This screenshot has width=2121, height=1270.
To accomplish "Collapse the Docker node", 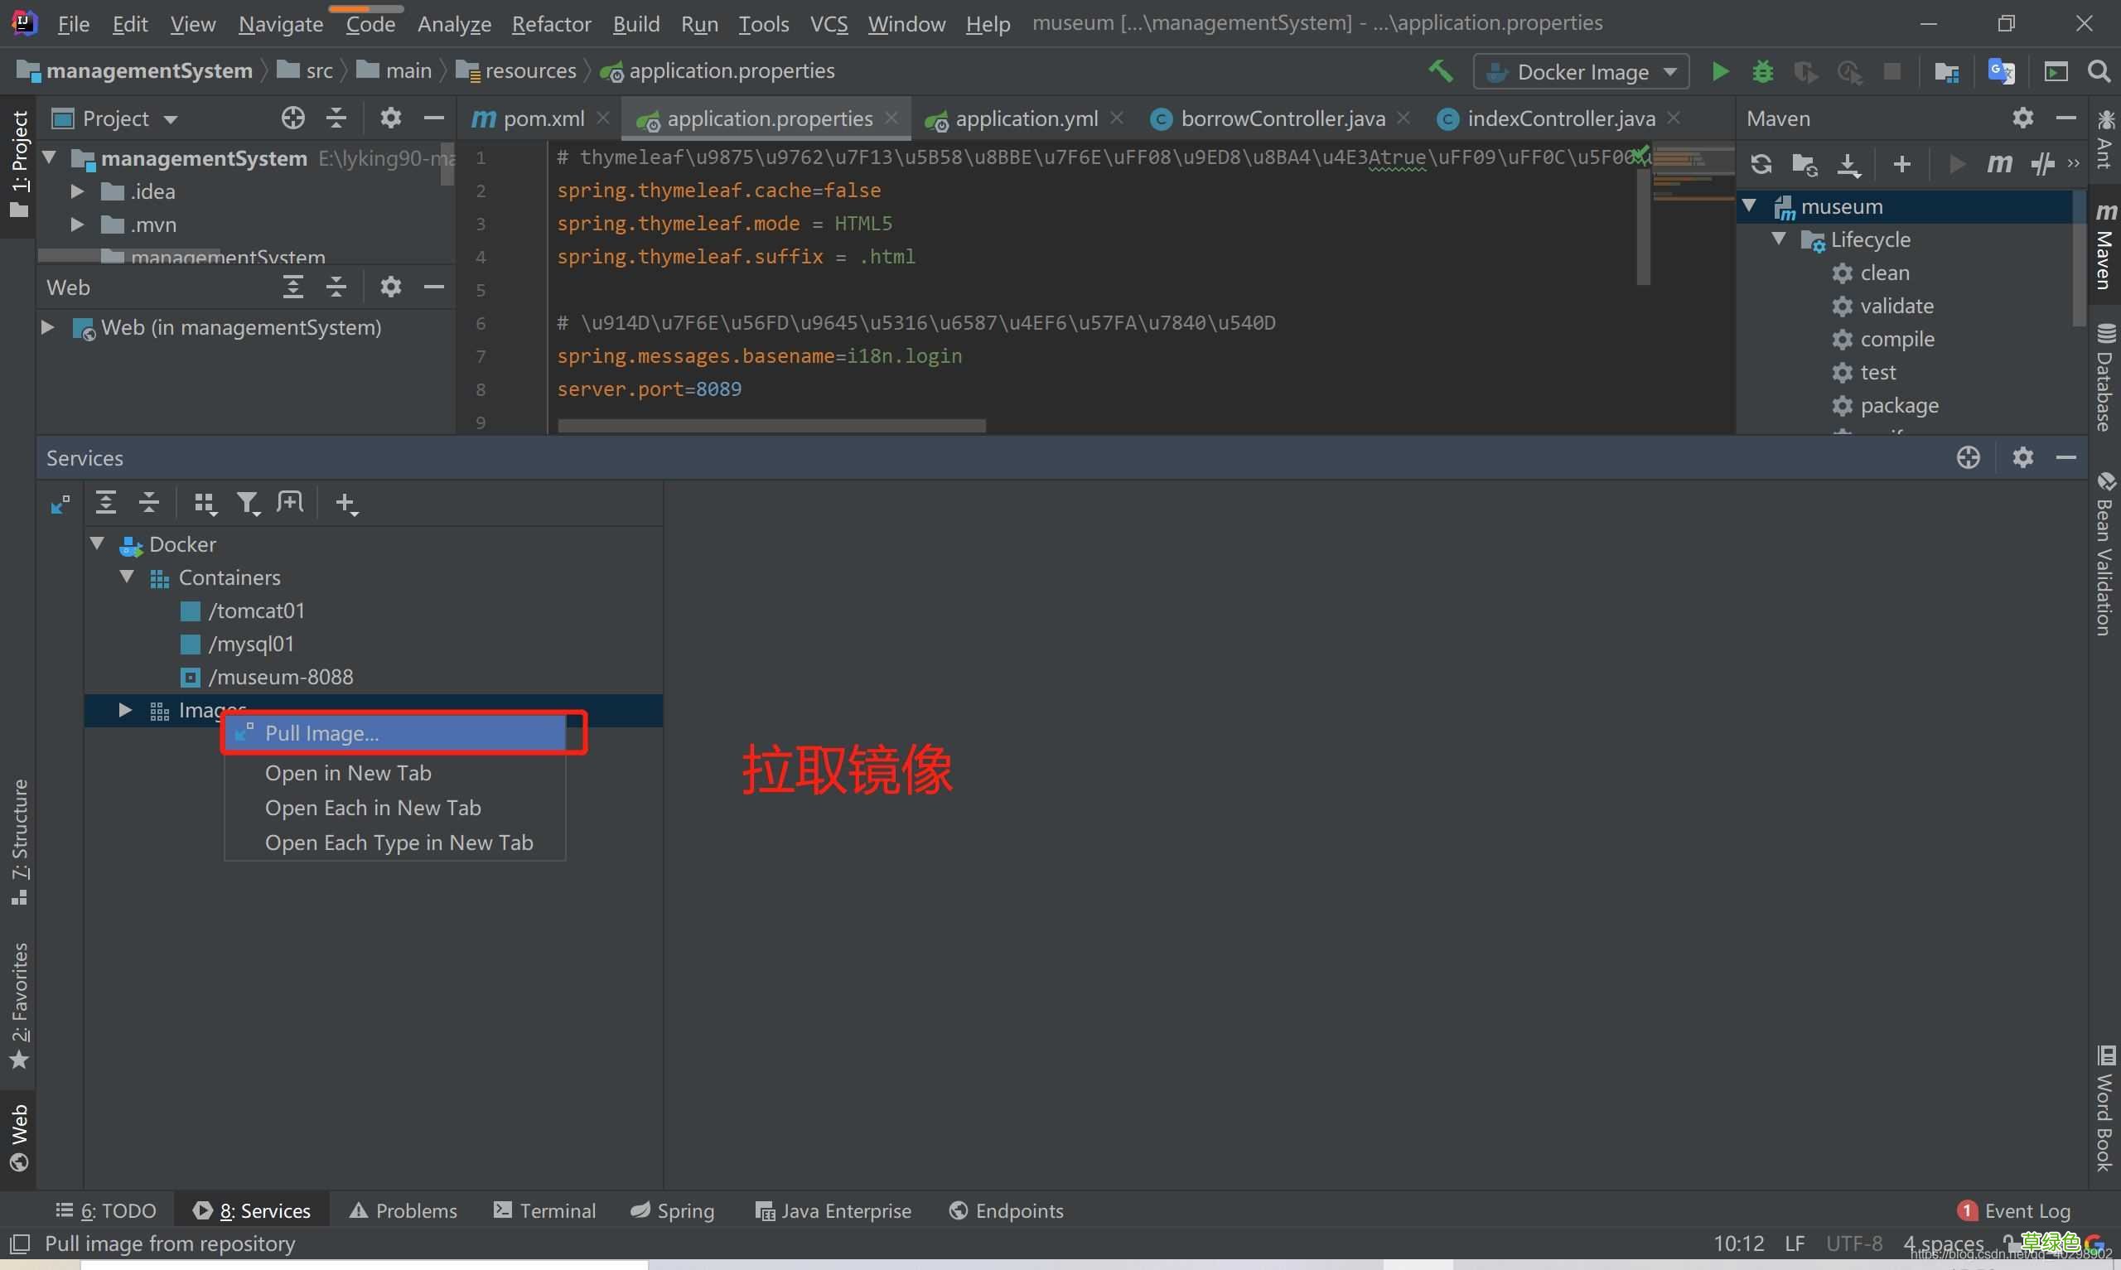I will tap(98, 543).
